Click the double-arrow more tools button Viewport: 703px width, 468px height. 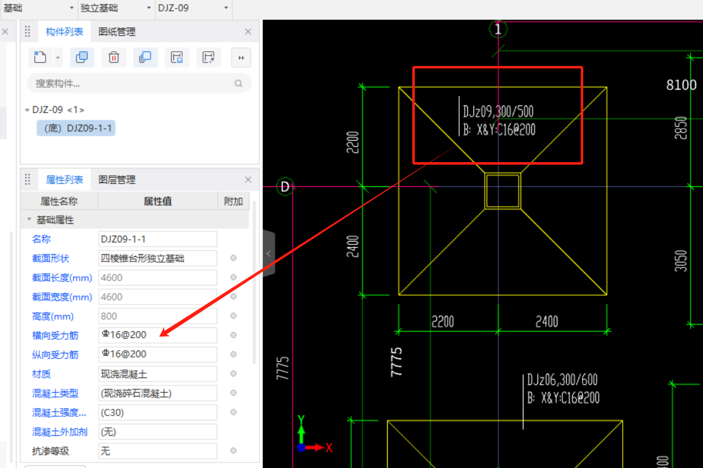click(x=241, y=58)
